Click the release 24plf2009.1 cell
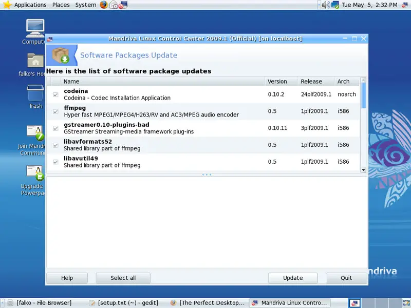 [x=316, y=94]
